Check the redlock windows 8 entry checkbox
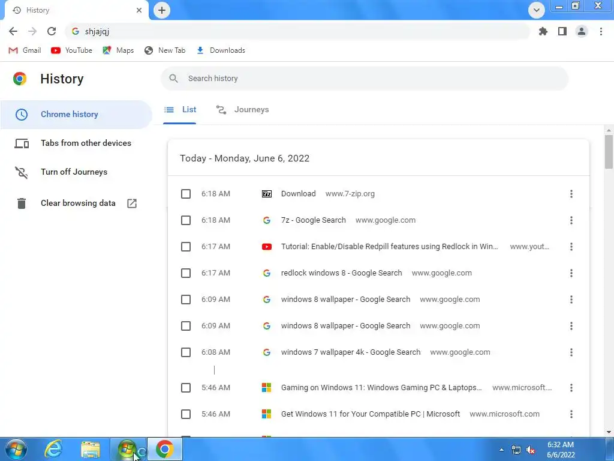Screen dimensions: 614x461 coord(186,273)
